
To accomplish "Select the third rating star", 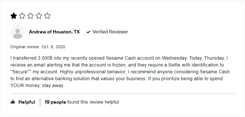I will point(31,16).
